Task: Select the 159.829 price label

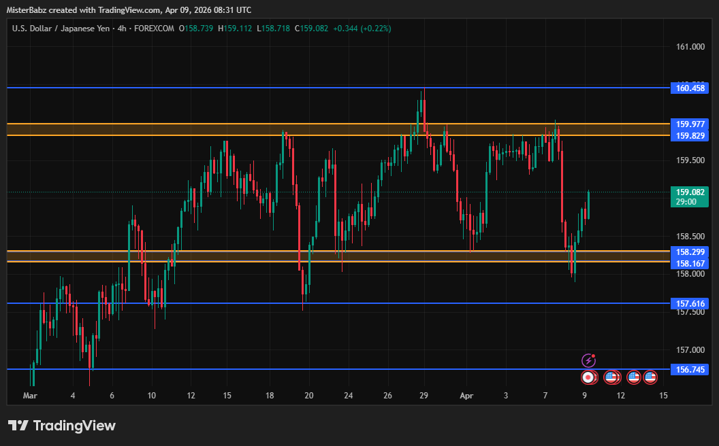Action: pos(690,135)
